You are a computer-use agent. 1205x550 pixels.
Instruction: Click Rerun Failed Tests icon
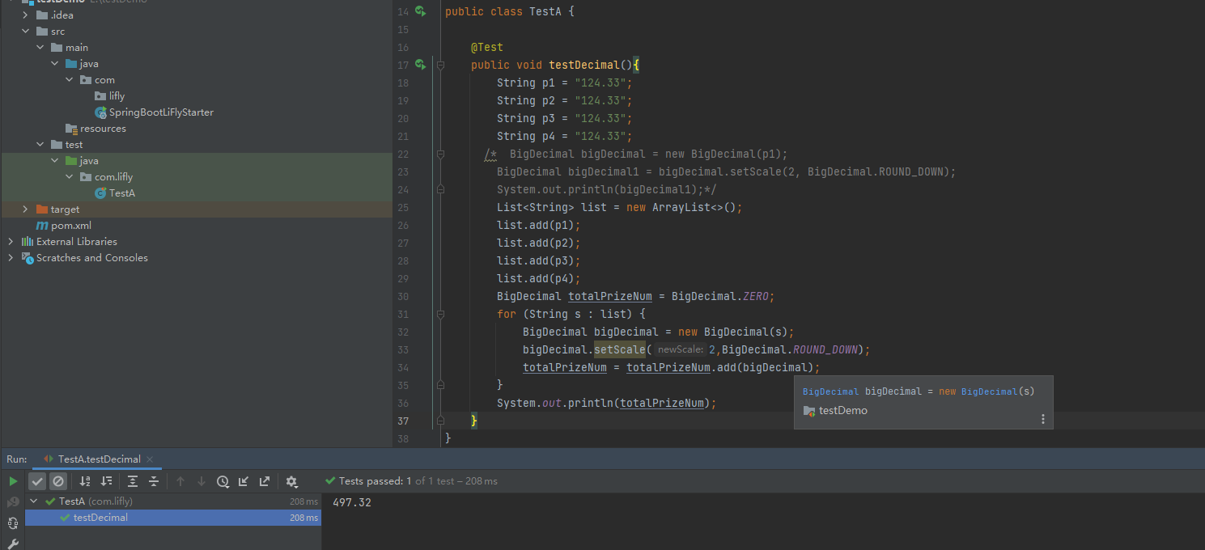coord(13,502)
